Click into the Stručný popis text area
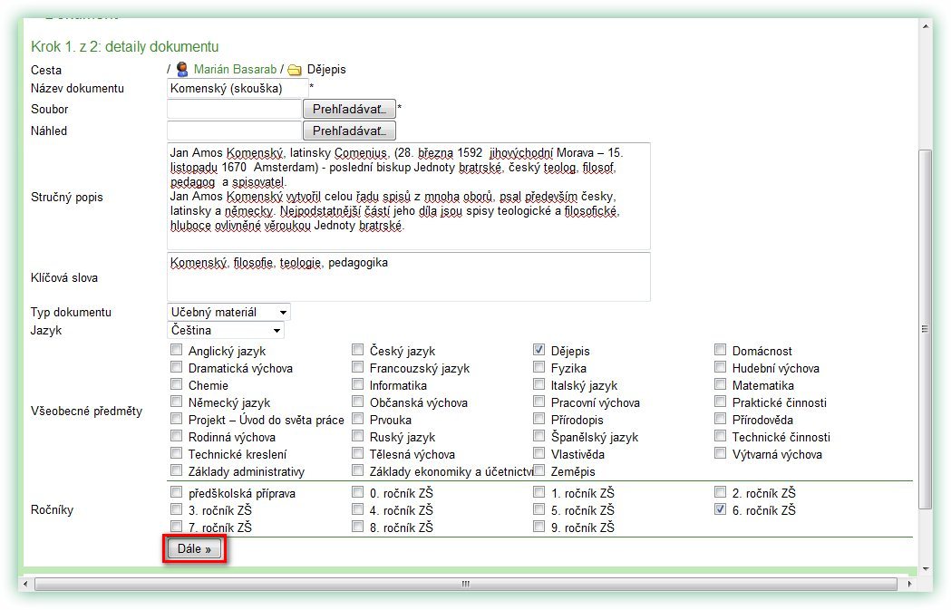The width and height of the screenshot is (951, 610). pyautogui.click(x=408, y=197)
